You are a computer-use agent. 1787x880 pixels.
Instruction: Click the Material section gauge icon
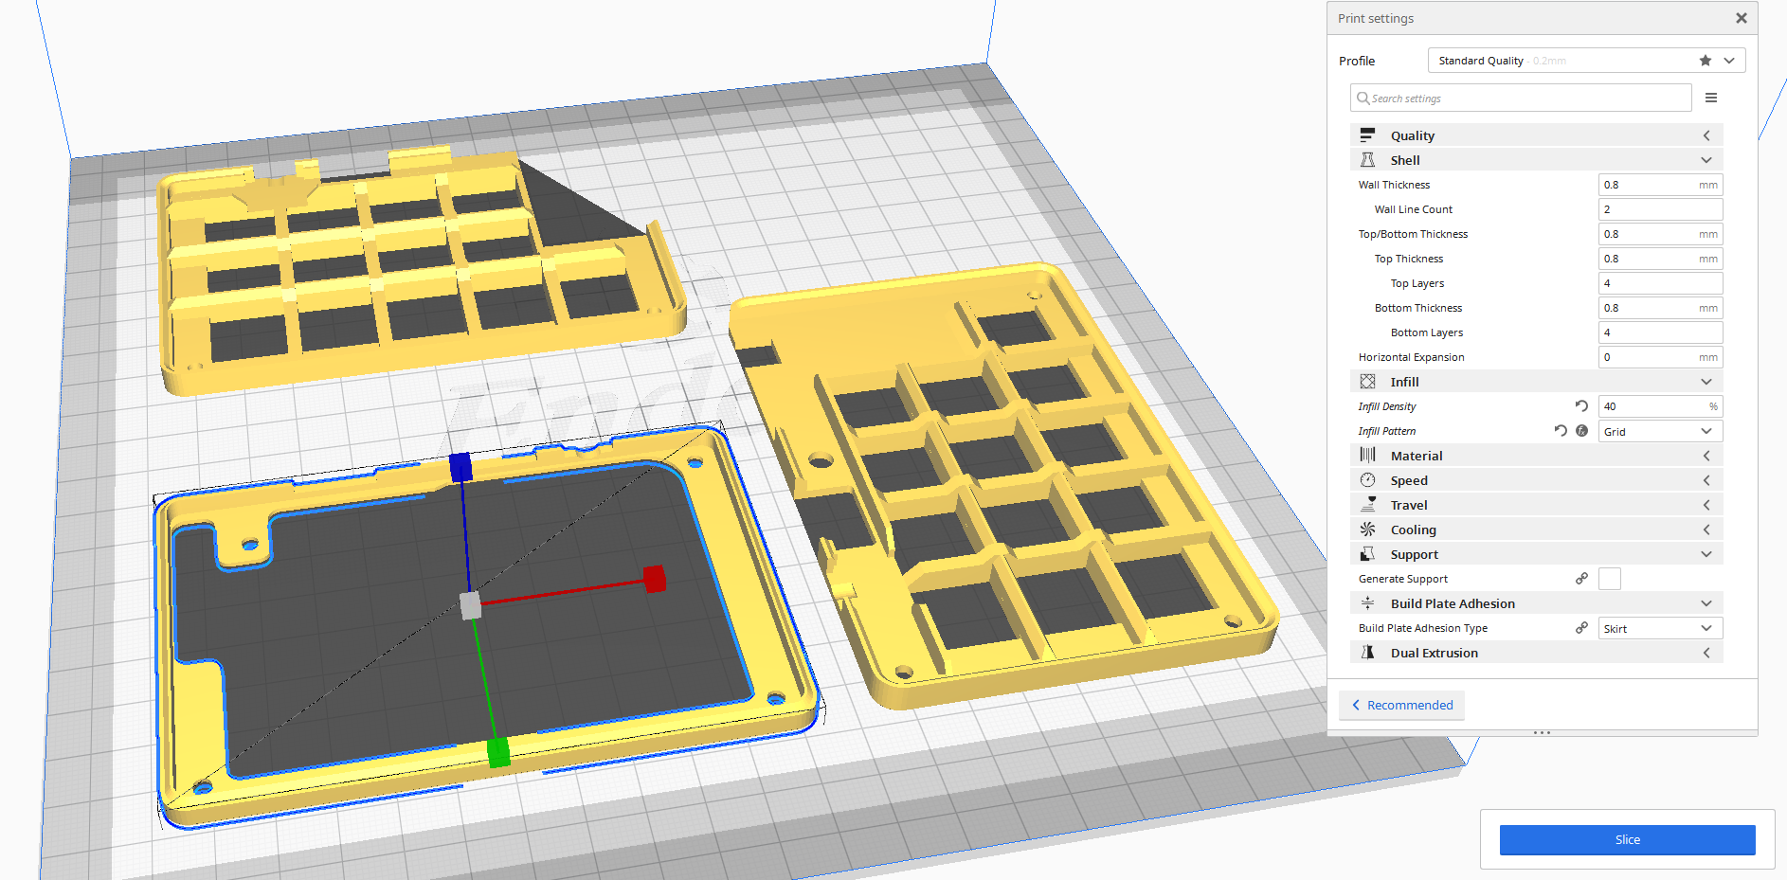[1368, 455]
